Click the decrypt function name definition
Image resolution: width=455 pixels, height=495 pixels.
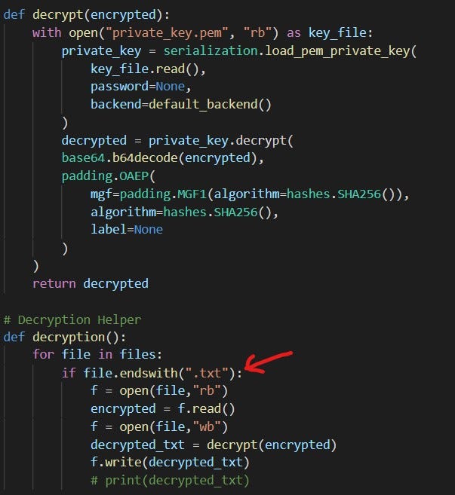57,15
